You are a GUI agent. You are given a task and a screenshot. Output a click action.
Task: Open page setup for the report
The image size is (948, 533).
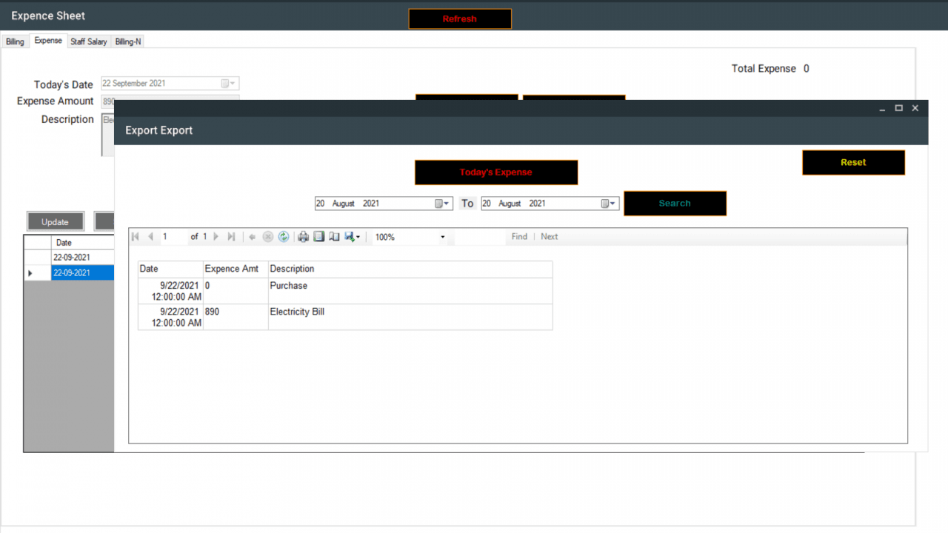(x=334, y=237)
